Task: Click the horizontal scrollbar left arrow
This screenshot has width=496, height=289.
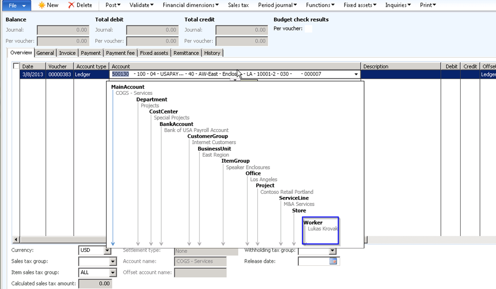Action: tap(16, 240)
